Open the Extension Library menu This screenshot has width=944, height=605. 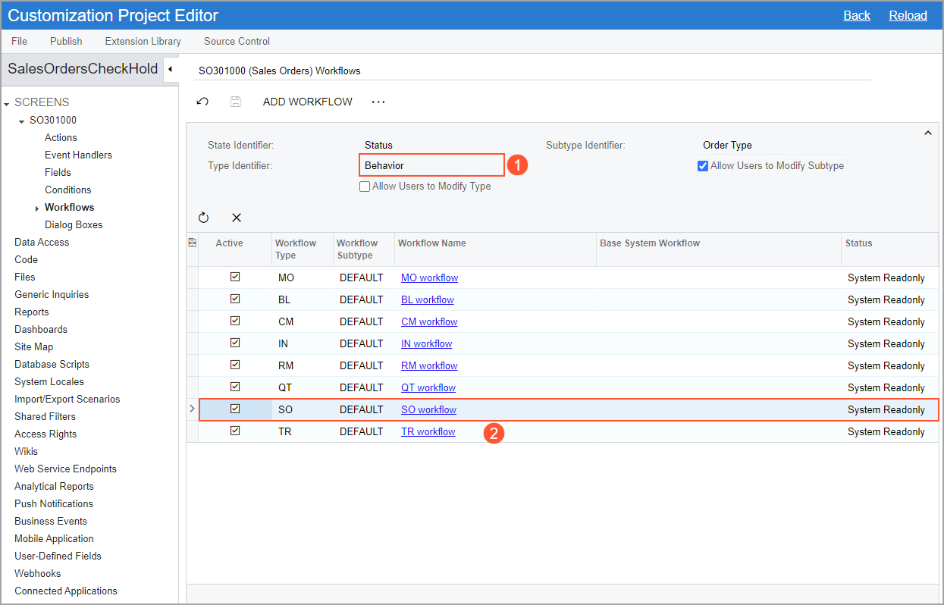point(143,41)
